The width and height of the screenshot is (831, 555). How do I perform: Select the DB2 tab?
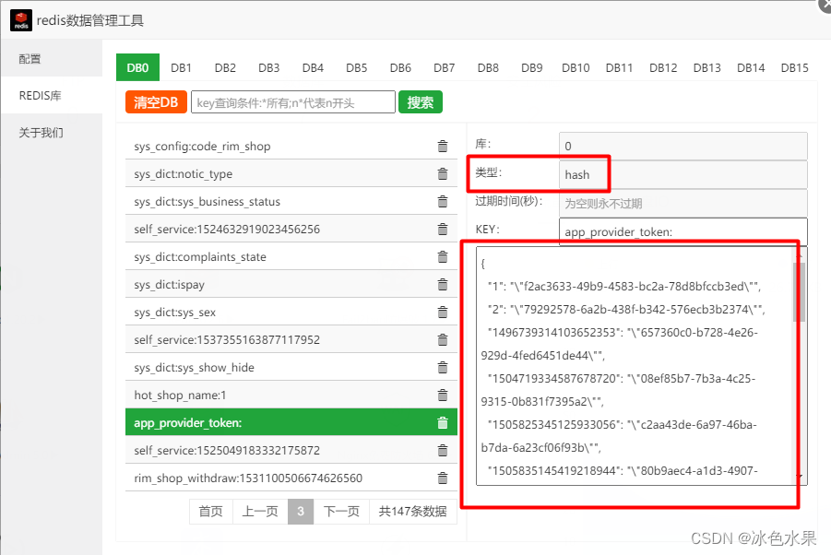[225, 68]
